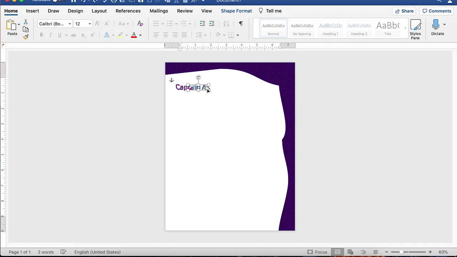This screenshot has height=257, width=457.
Task: Expand numbered list options arrow
Action: 176,24
